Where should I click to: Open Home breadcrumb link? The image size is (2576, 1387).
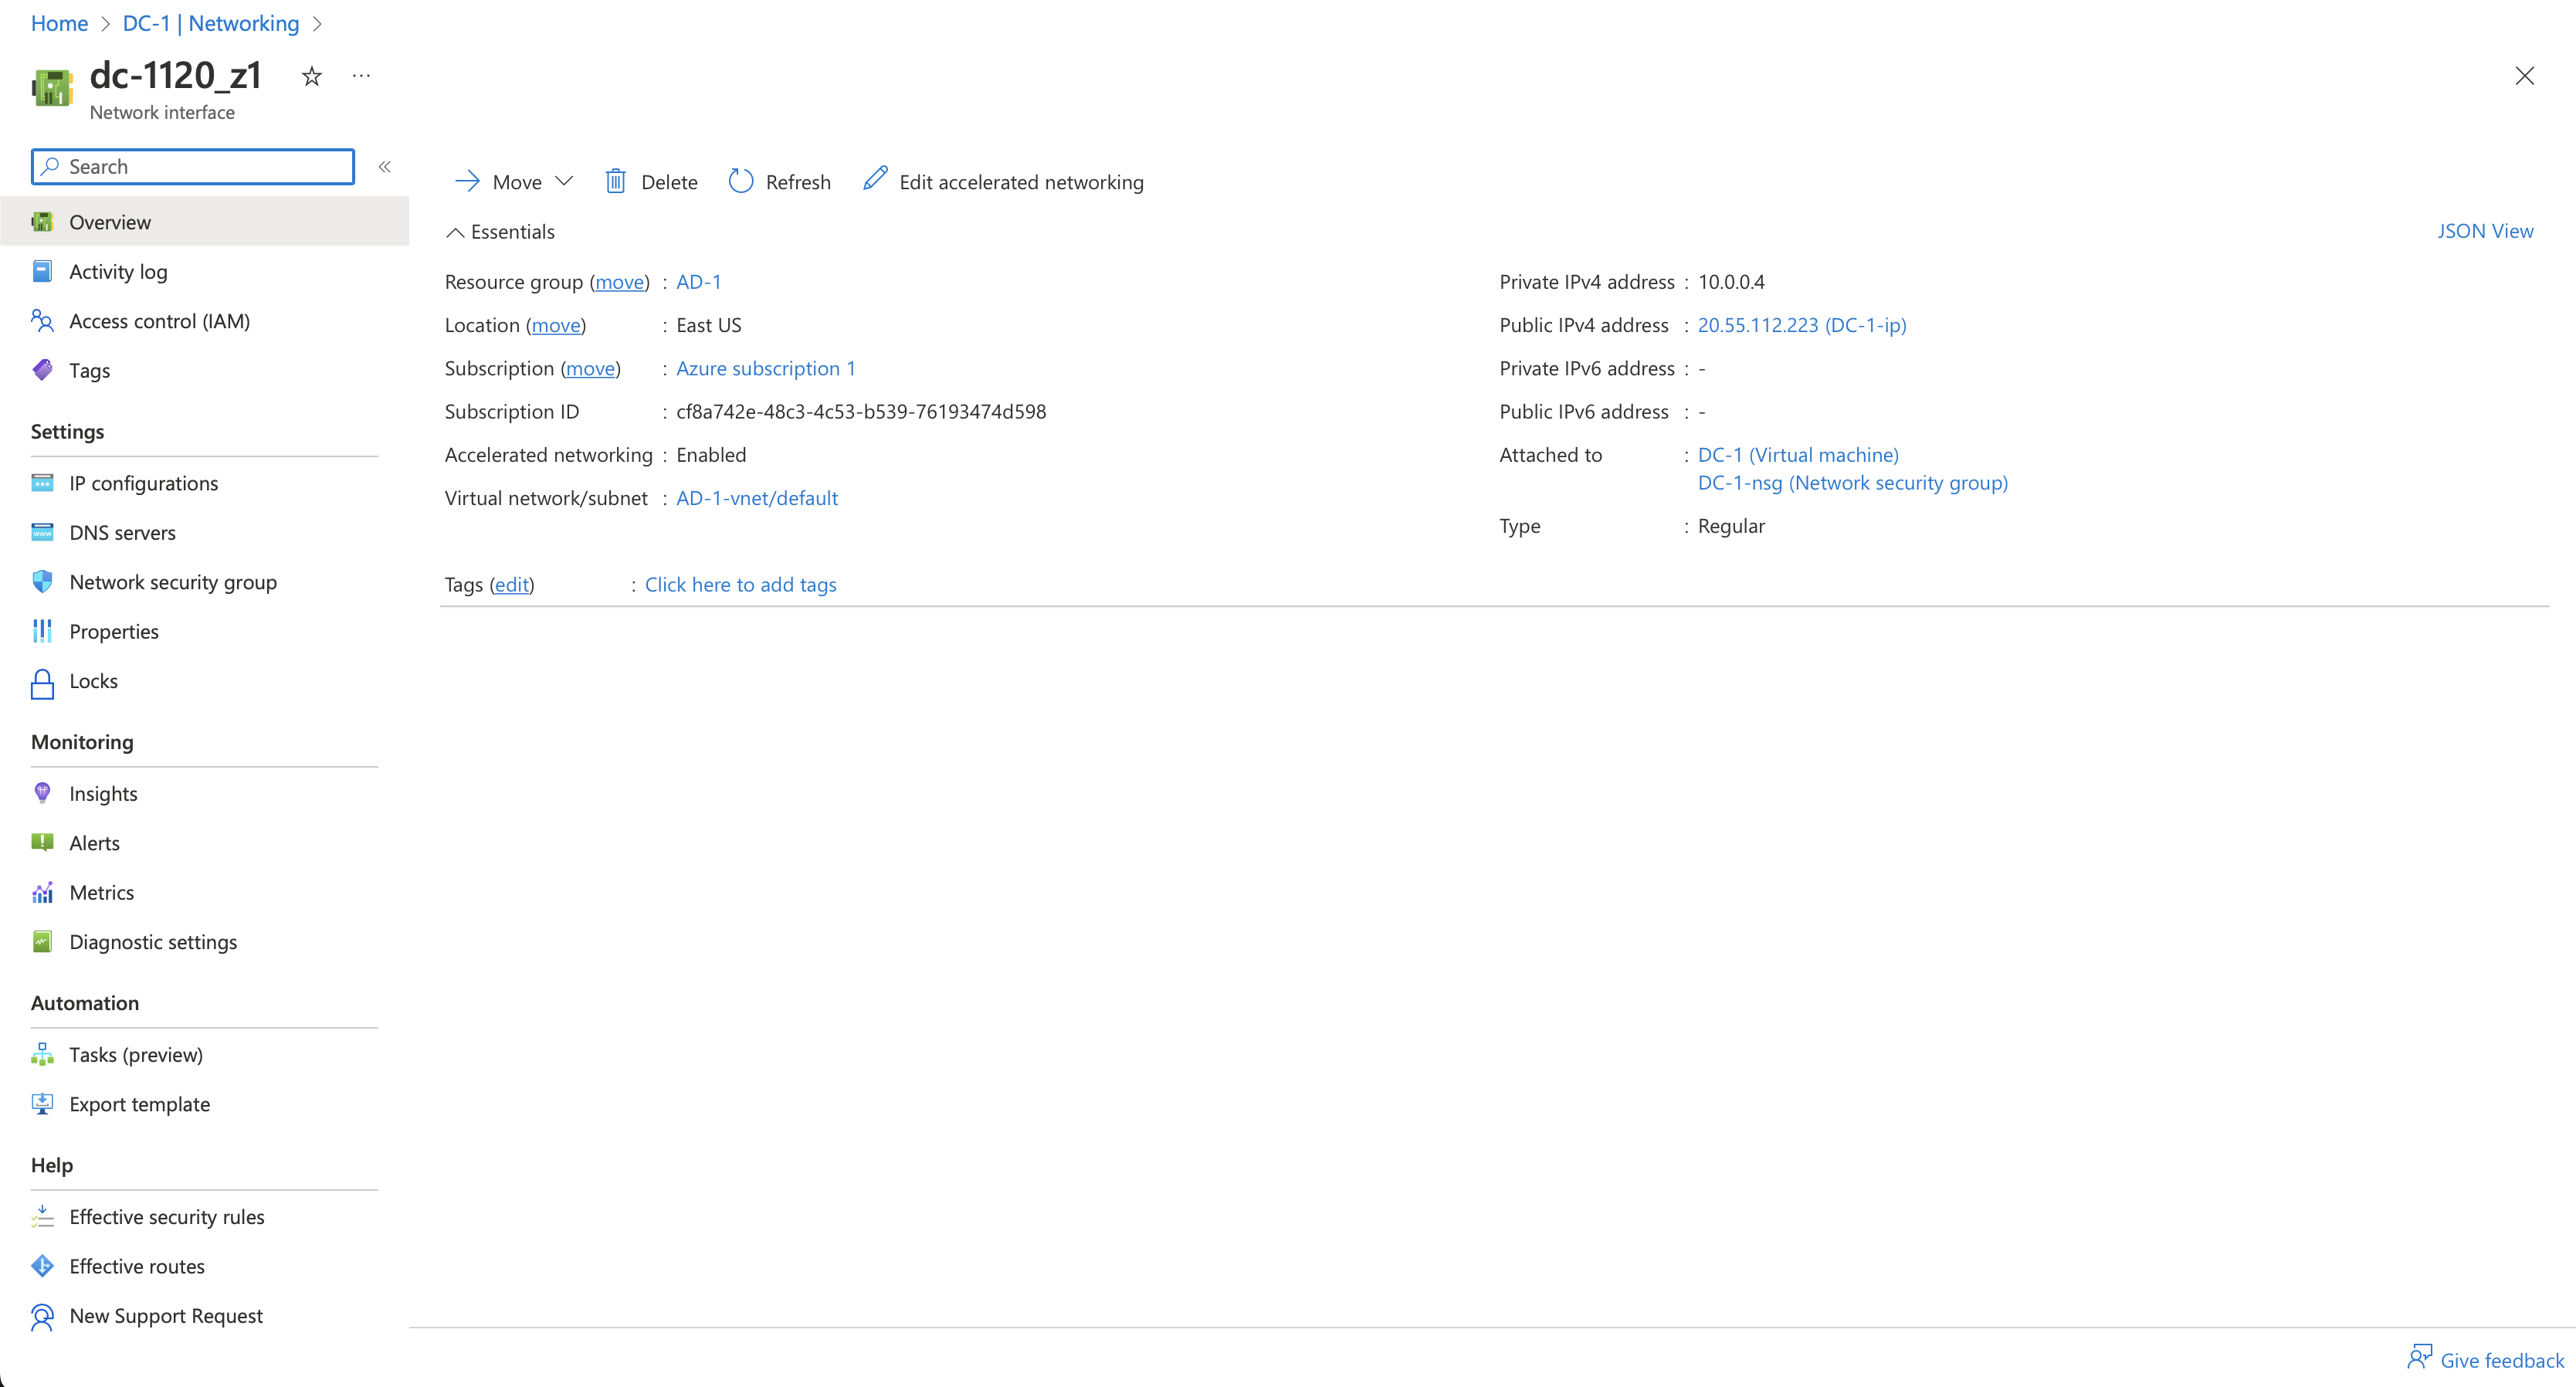click(59, 23)
